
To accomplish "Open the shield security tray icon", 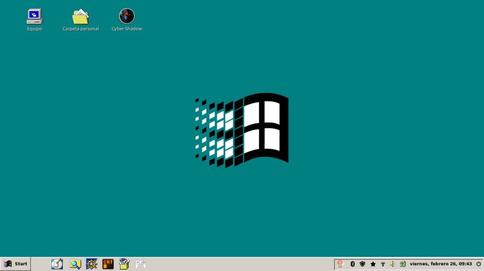I will tap(363, 264).
